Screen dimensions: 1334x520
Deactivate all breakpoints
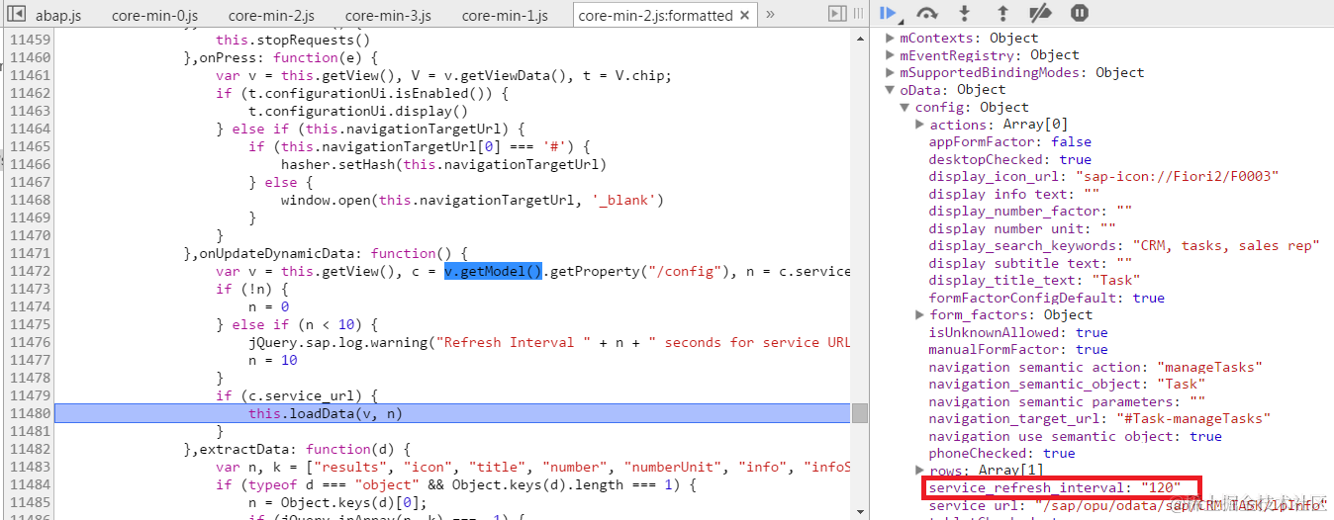click(x=1040, y=13)
